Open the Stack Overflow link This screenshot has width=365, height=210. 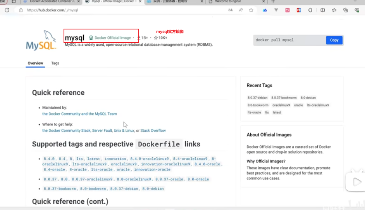point(153,131)
